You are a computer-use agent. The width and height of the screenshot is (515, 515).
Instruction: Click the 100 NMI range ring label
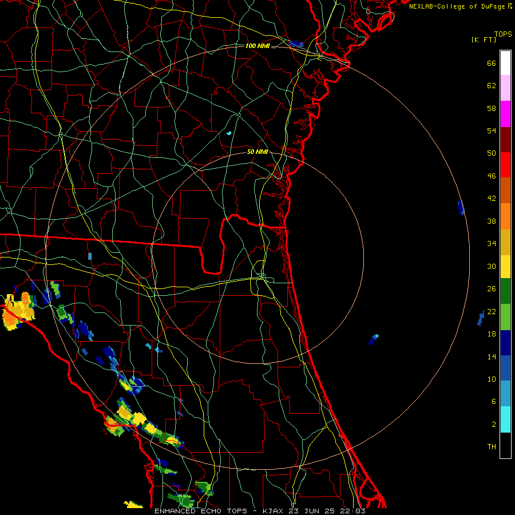(x=257, y=46)
